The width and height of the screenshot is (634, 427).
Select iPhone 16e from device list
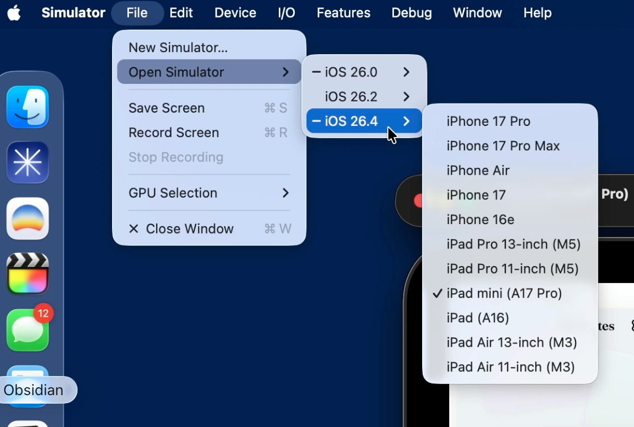point(480,219)
